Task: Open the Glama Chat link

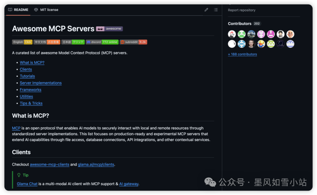Action: point(27,184)
